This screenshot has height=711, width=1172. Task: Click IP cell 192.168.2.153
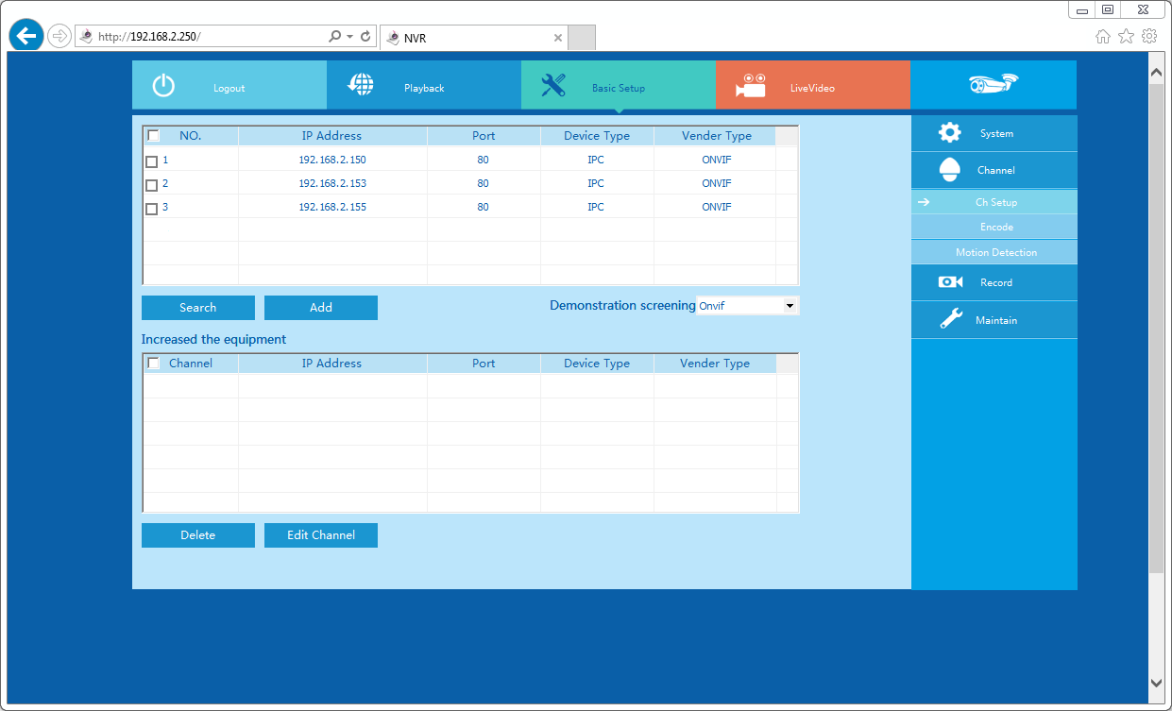click(x=332, y=183)
